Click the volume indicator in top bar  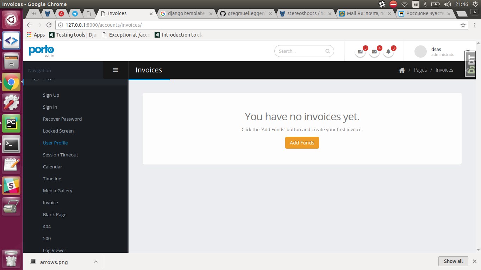[447, 4]
